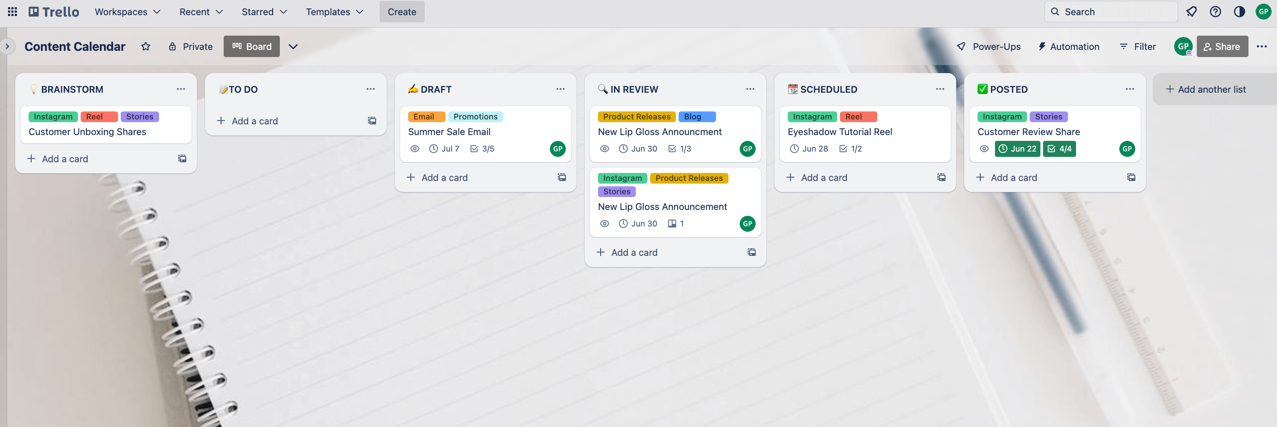Click the help question mark icon
1277x427 pixels.
point(1216,12)
